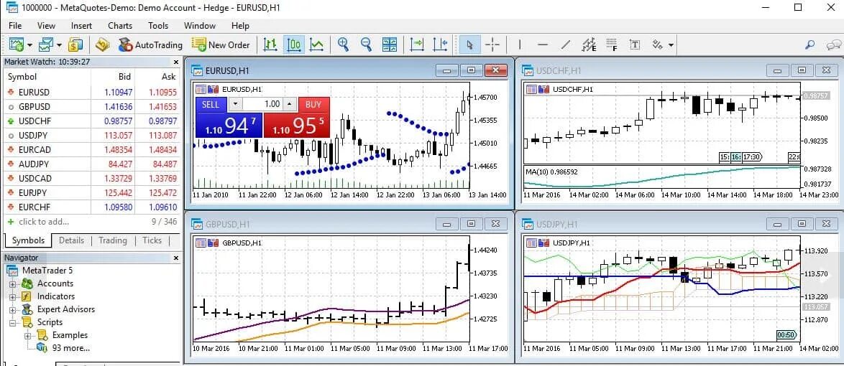Expand the Indicators tree node
This screenshot has height=366, width=844.
(13, 296)
